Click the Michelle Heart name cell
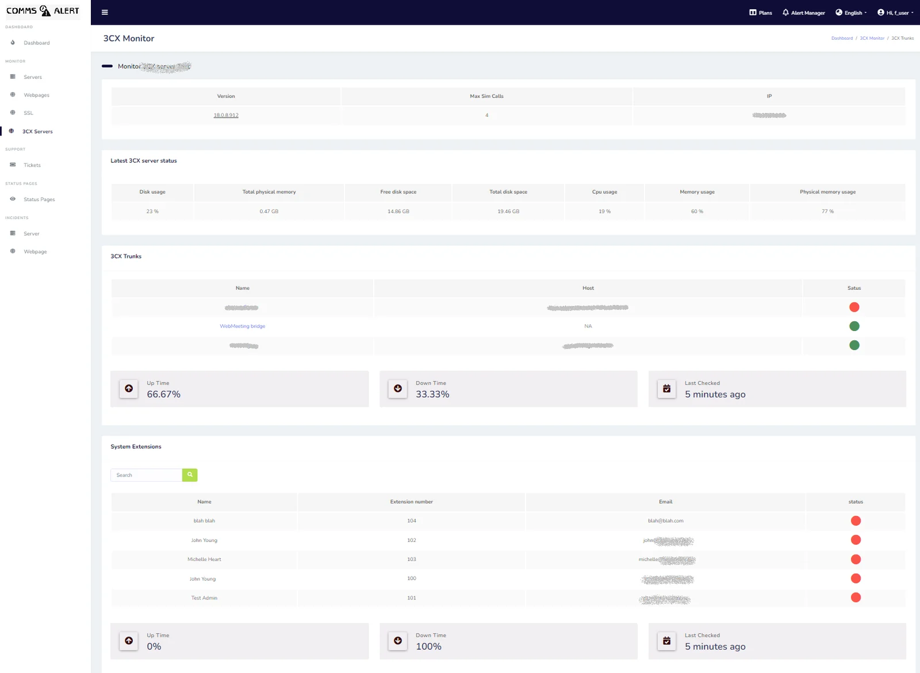This screenshot has width=920, height=673. (x=204, y=560)
